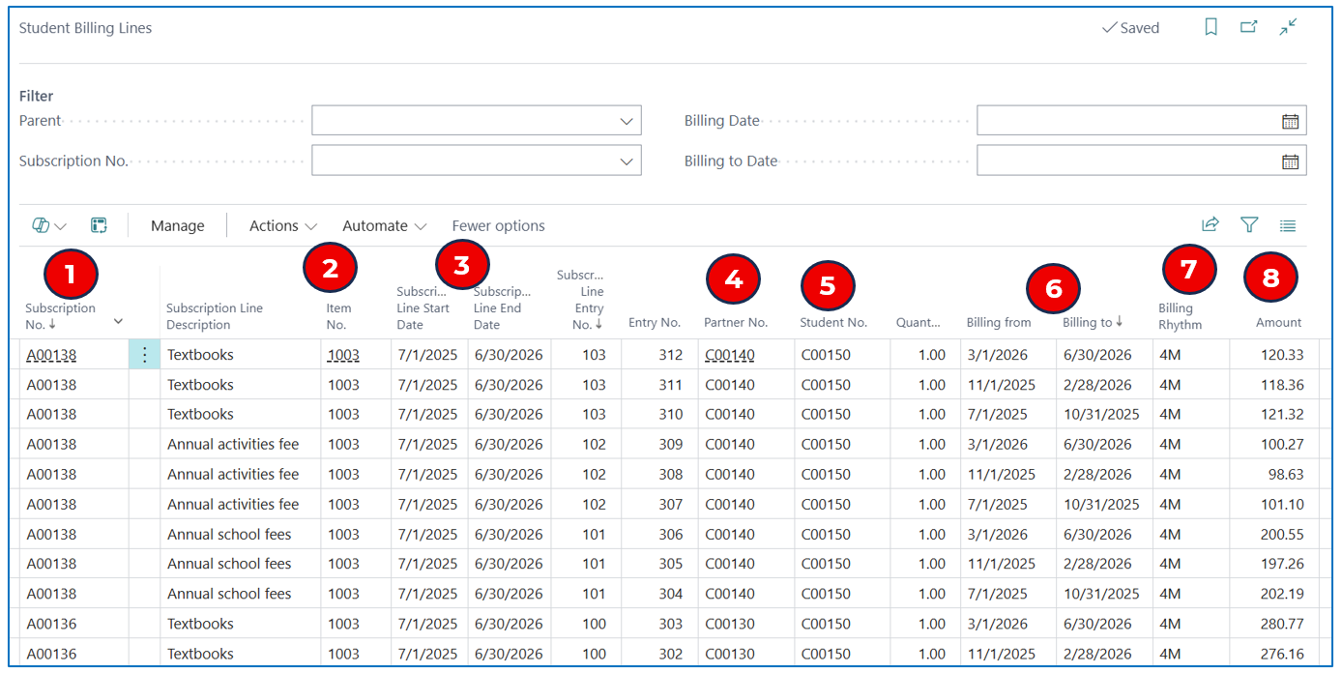
Task: Open the Actions menu
Action: coord(283,225)
